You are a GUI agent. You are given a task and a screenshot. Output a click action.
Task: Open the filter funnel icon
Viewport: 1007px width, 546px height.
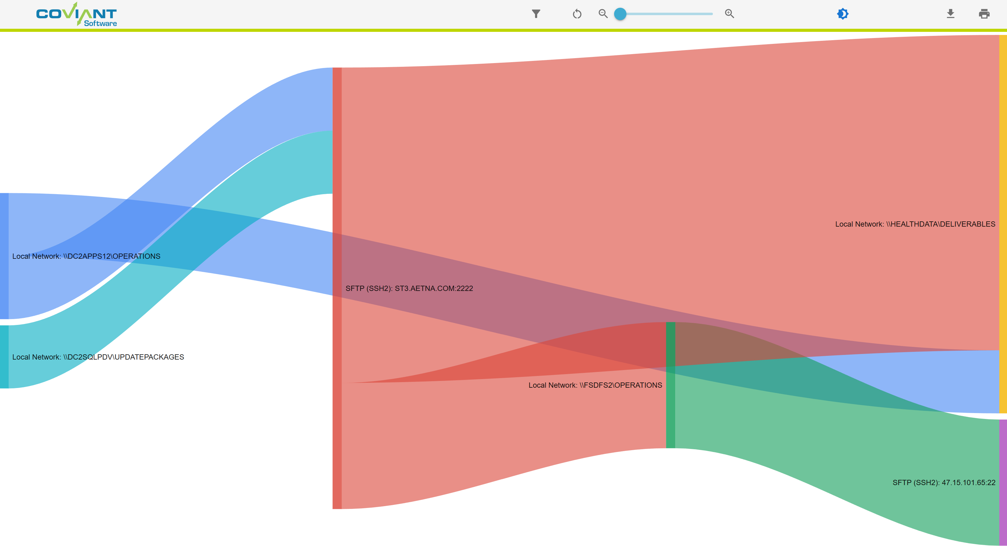536,14
